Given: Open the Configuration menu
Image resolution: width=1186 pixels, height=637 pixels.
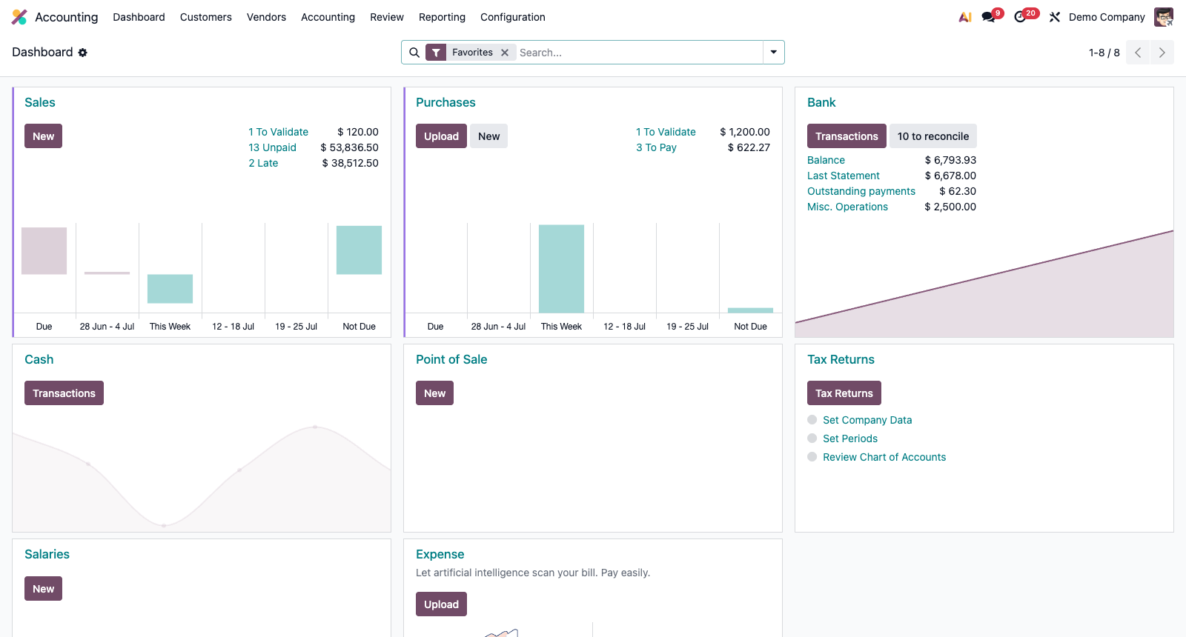Looking at the screenshot, I should tap(513, 17).
